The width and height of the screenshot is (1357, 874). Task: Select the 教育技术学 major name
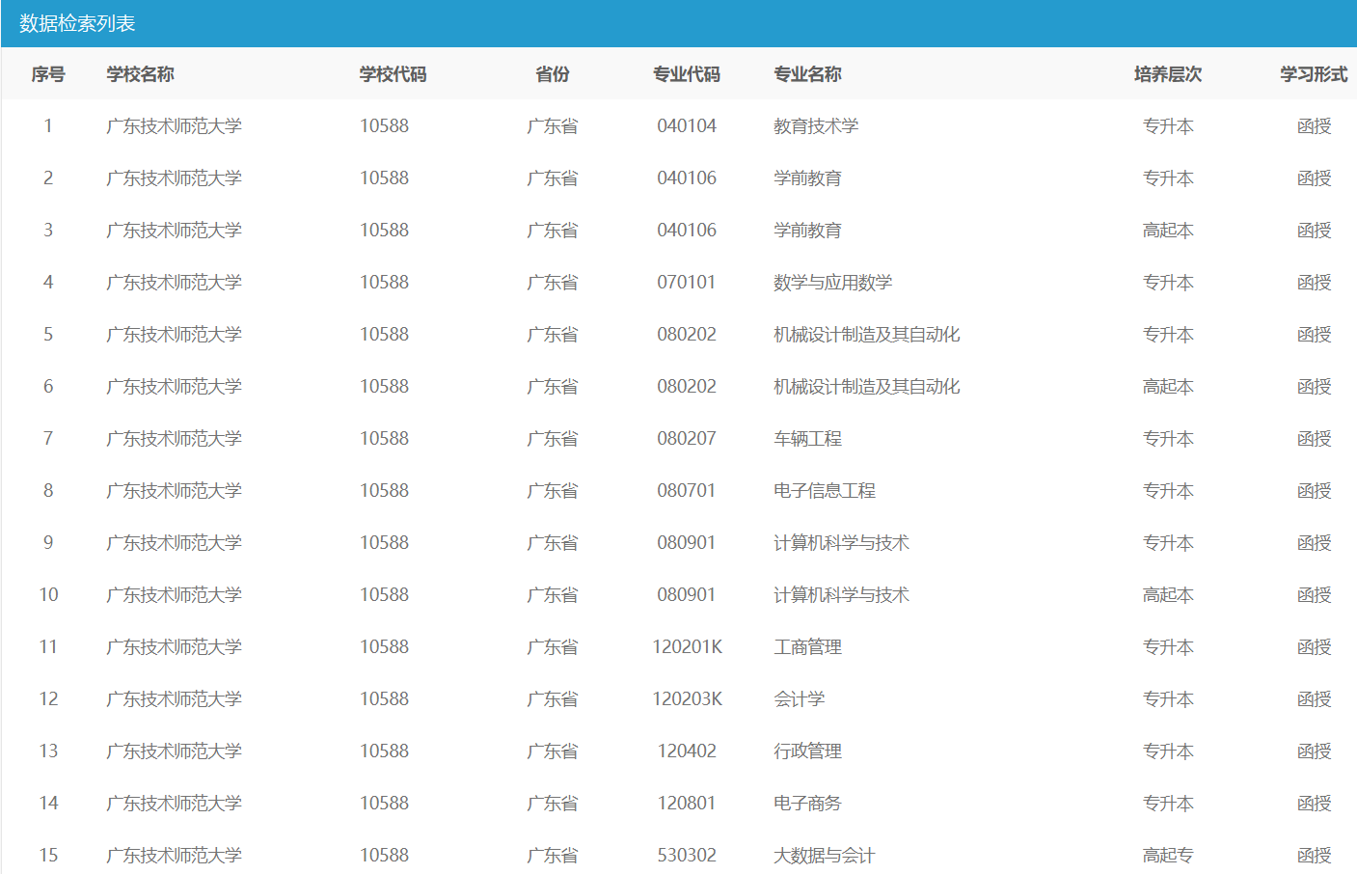click(x=816, y=126)
